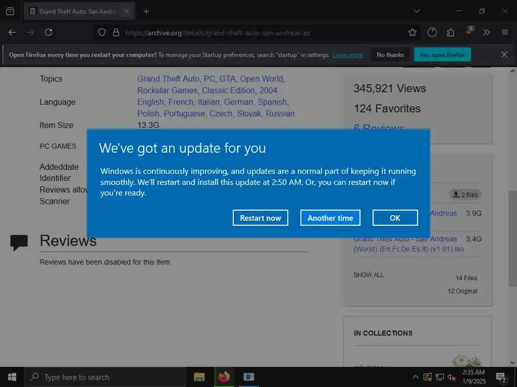Open the Windows Update tray icon
This screenshot has width=517, height=387.
tap(427, 377)
